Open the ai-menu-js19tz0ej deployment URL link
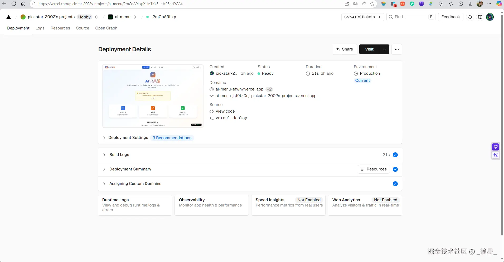This screenshot has height=262, width=504. [x=266, y=96]
